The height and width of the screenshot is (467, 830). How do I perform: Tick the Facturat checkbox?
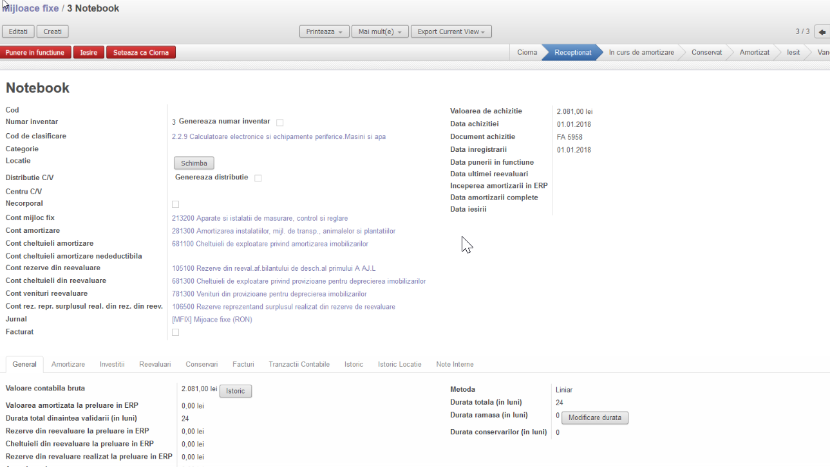pos(175,332)
